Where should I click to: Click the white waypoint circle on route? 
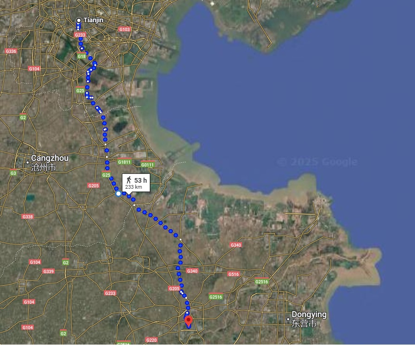pos(118,194)
